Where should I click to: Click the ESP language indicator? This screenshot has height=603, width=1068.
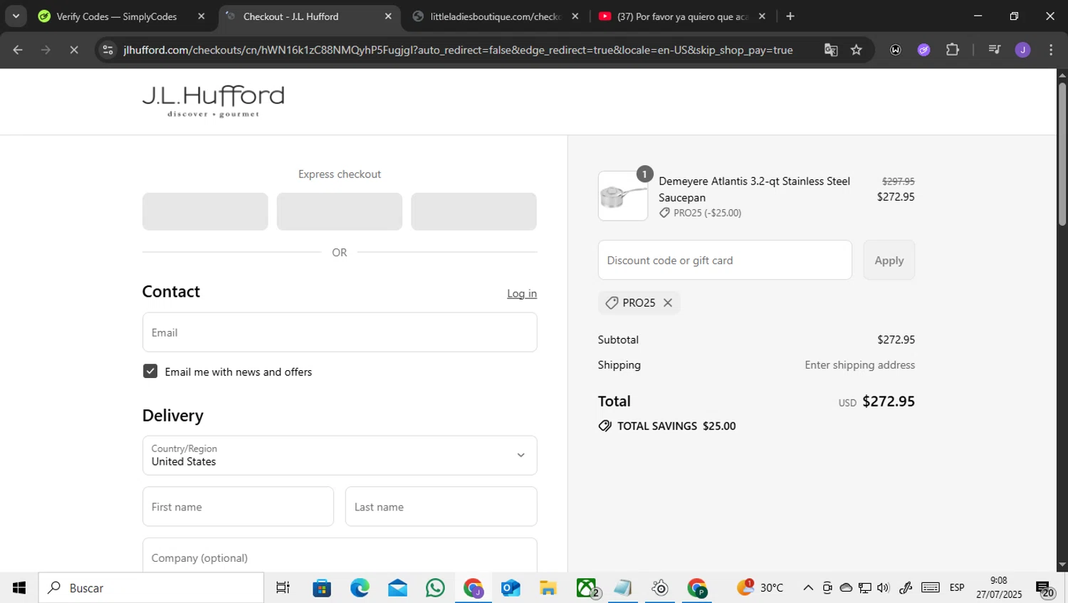tap(957, 588)
